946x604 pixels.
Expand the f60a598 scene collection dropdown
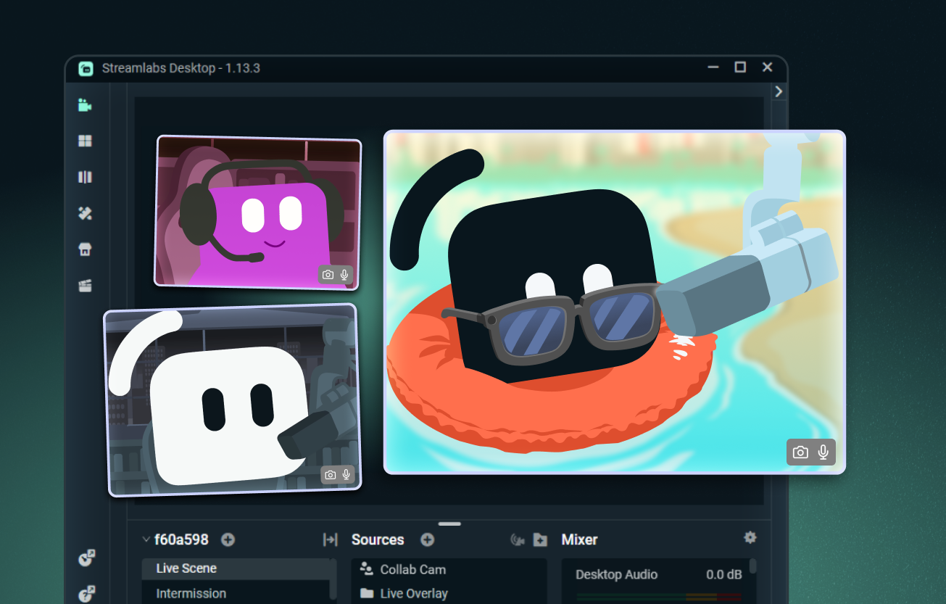coord(146,539)
